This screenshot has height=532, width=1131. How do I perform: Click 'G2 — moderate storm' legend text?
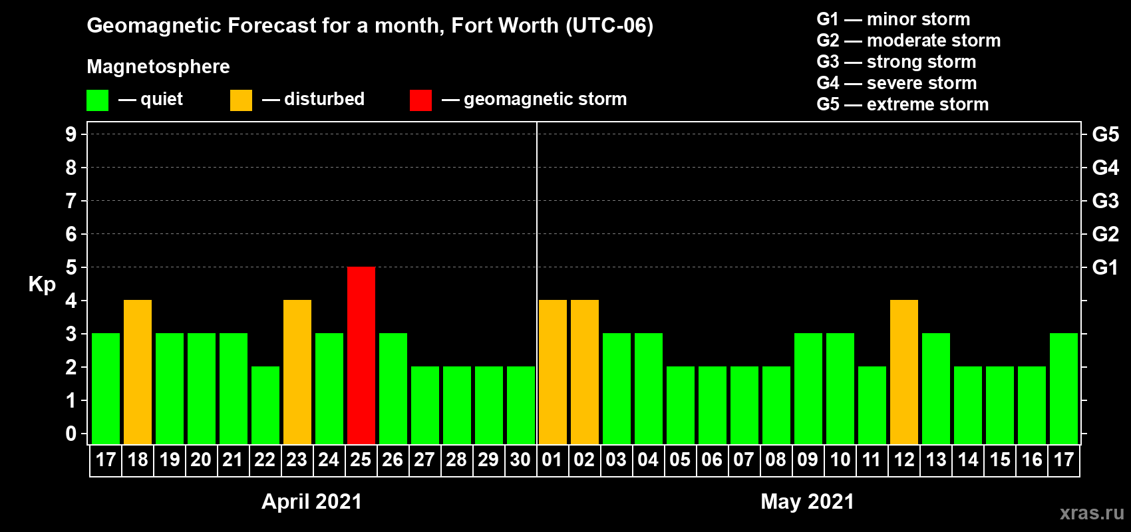coord(909,41)
